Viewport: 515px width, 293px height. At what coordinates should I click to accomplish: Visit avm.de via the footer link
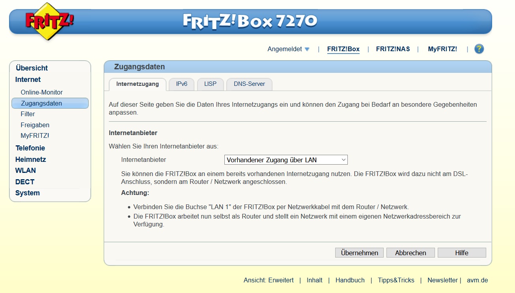click(478, 280)
